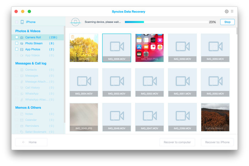Image resolution: width=249 pixels, height=166 pixels.
Task: Select the IMG_0053.MOV thumbnail
Action: 117,82
